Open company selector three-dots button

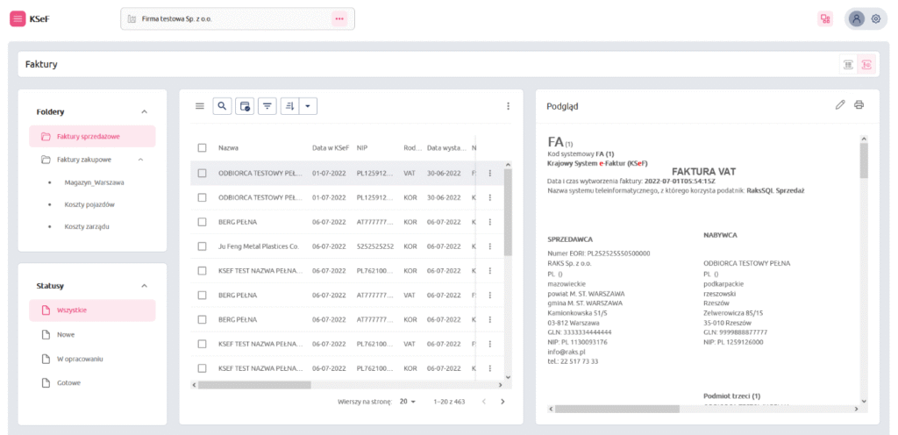pyautogui.click(x=339, y=18)
